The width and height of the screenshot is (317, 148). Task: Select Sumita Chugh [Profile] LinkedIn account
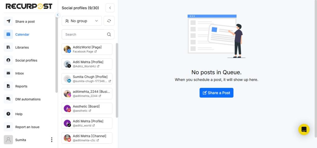87,79
